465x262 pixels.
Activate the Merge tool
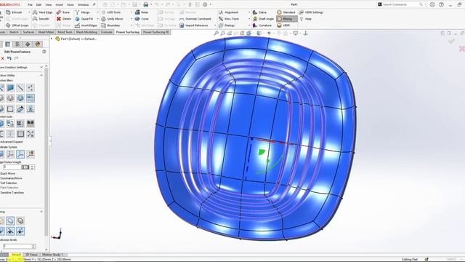pos(82,12)
